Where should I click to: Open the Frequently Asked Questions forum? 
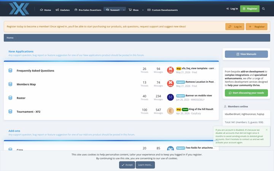pyautogui.click(x=35, y=71)
